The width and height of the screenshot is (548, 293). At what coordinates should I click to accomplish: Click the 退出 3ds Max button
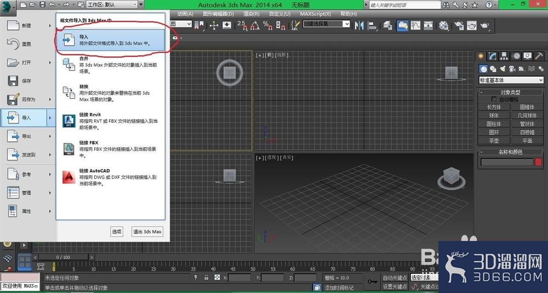tap(147, 232)
